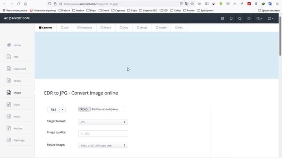The height and width of the screenshot is (158, 282).
Task: Open the language dropdown in site header
Action: coord(259,18)
